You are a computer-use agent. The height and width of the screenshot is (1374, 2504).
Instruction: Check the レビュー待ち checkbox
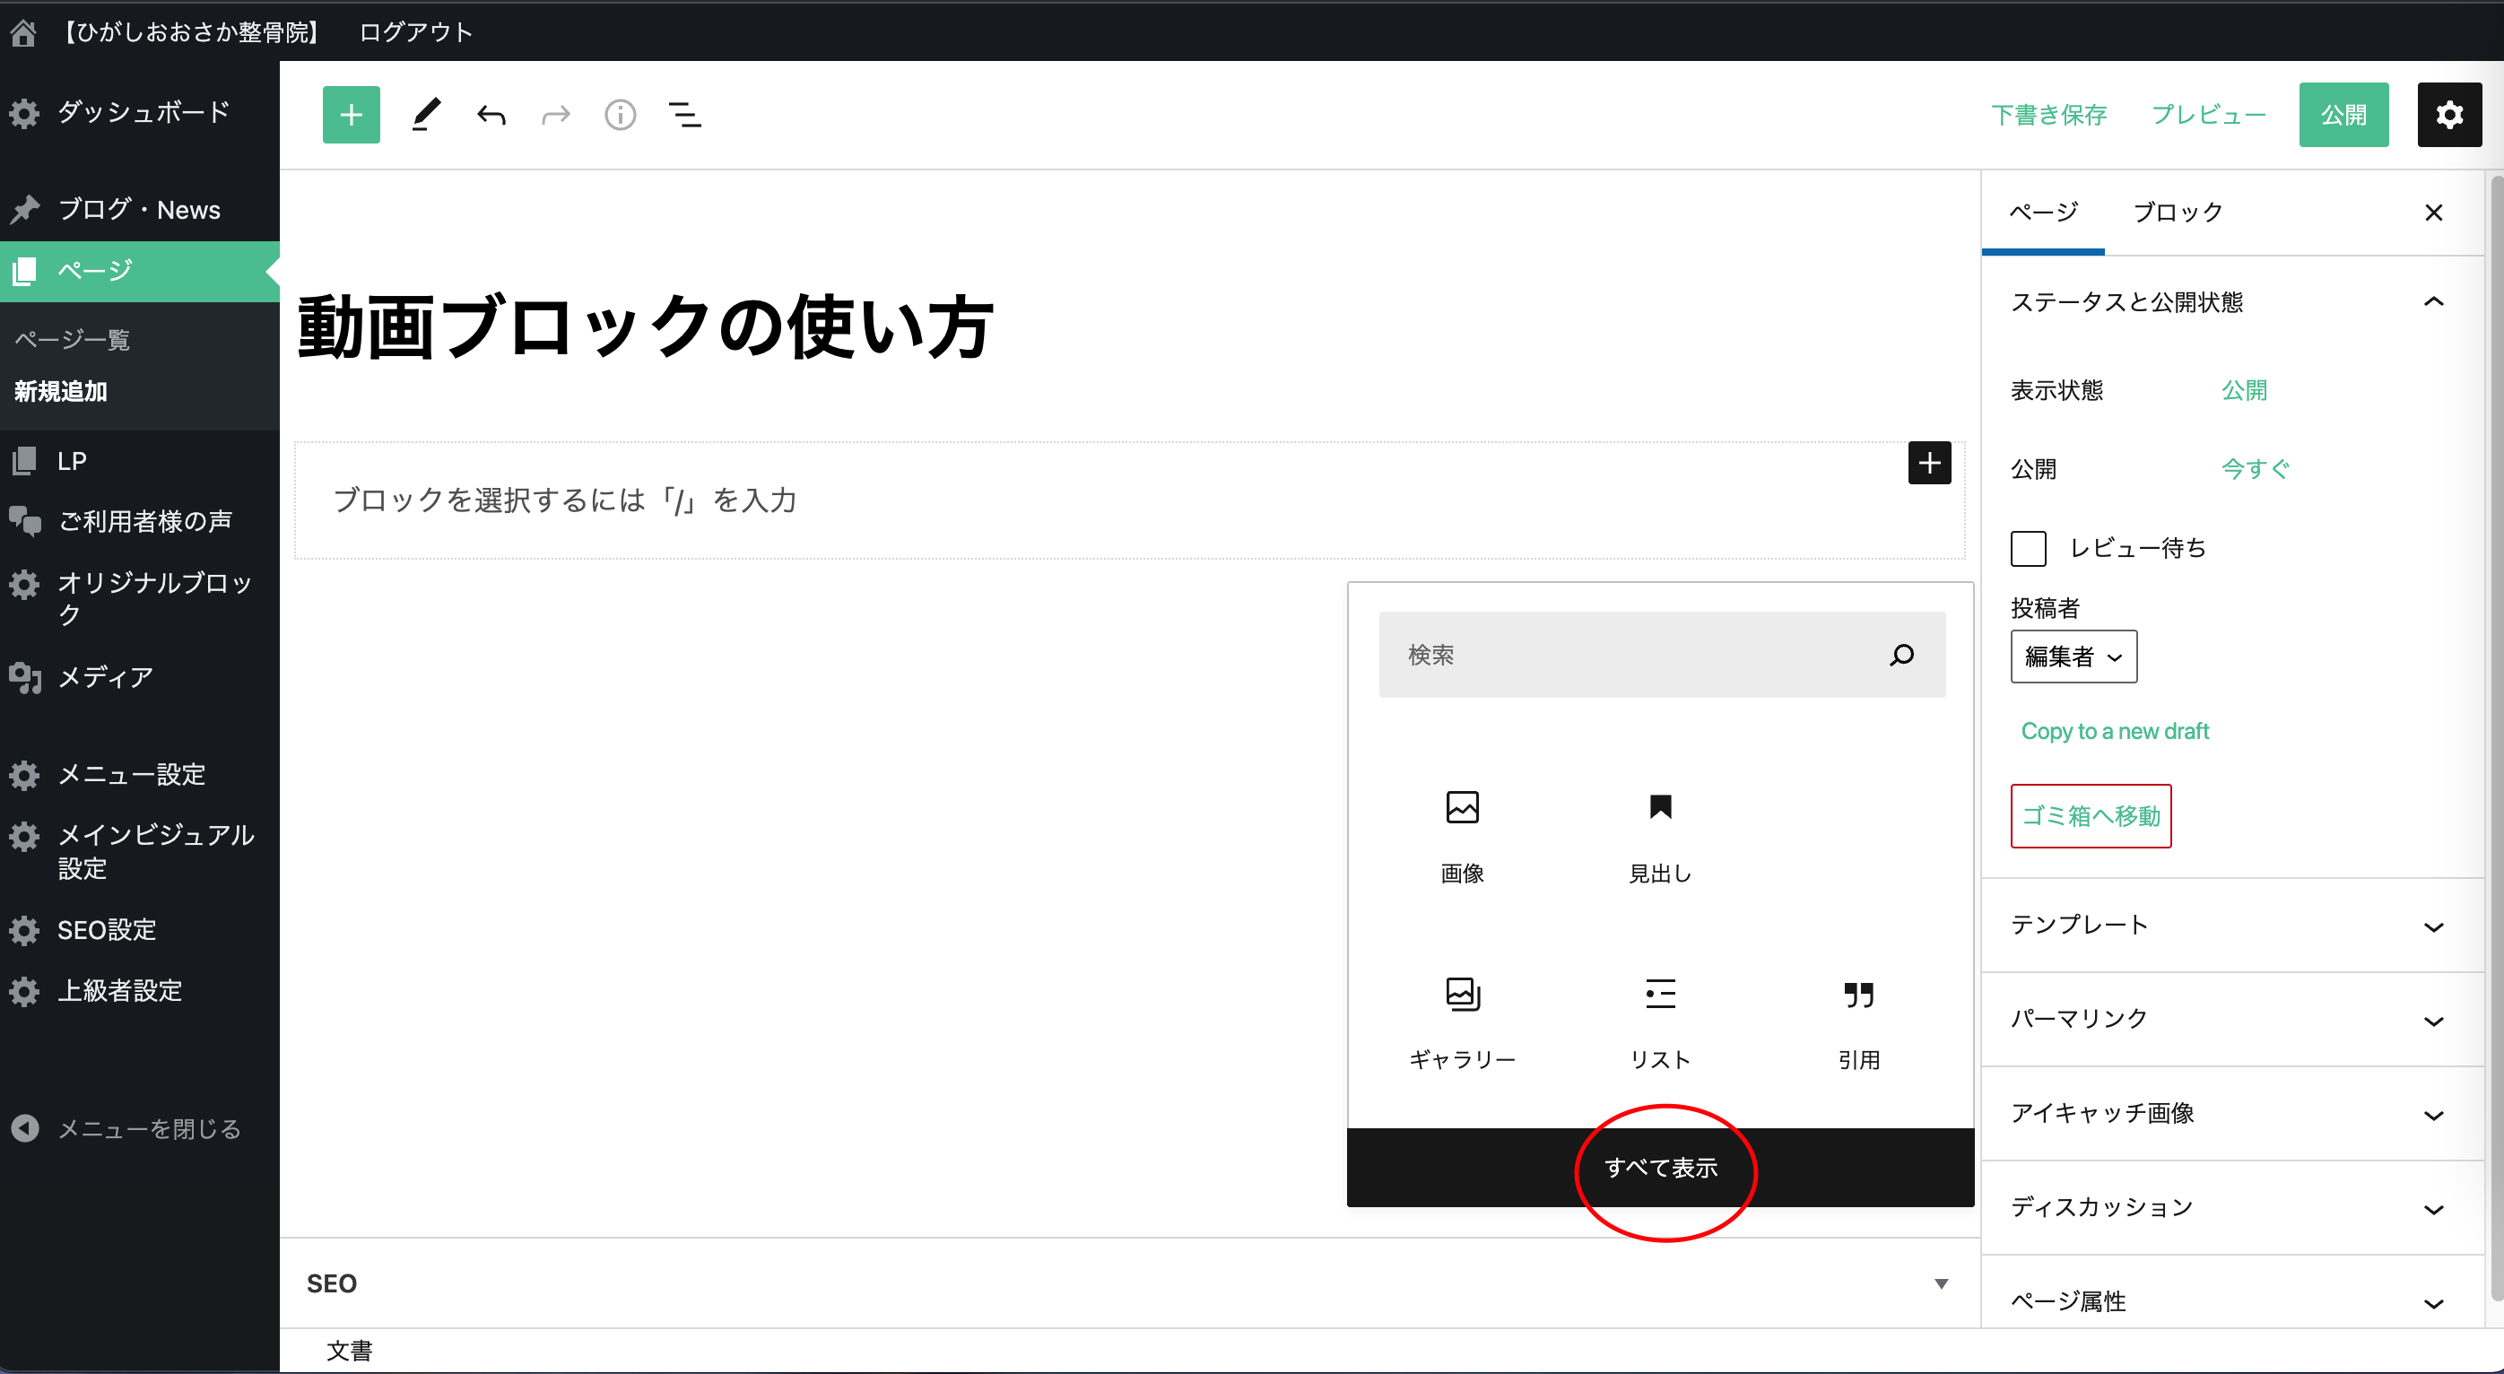coord(2028,548)
